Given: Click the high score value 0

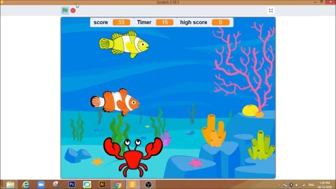Looking at the screenshot, I should pos(220,22).
